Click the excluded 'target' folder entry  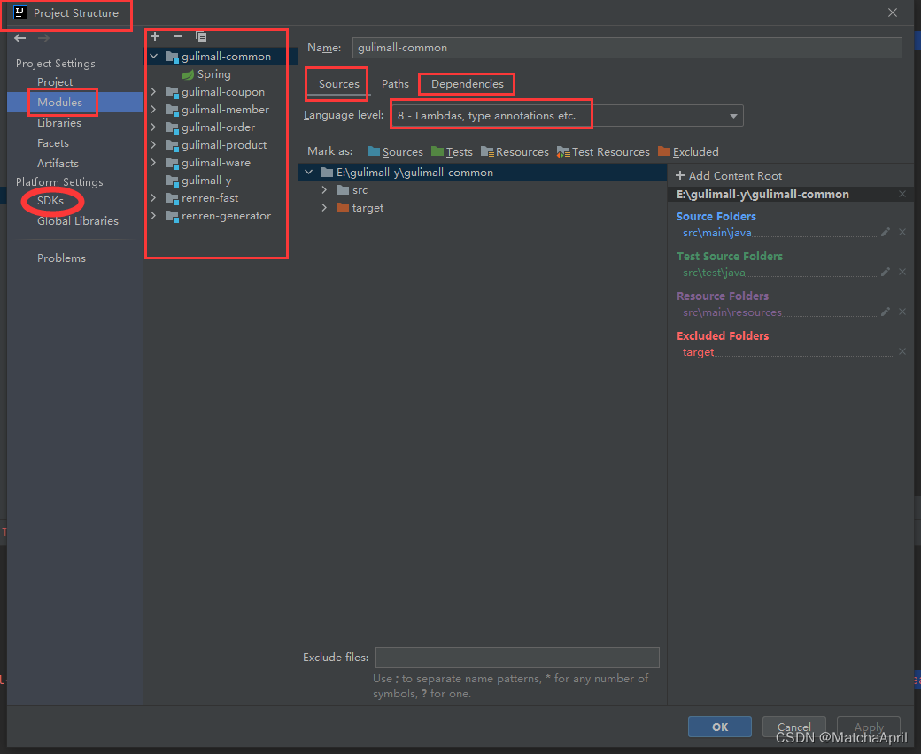click(x=698, y=352)
